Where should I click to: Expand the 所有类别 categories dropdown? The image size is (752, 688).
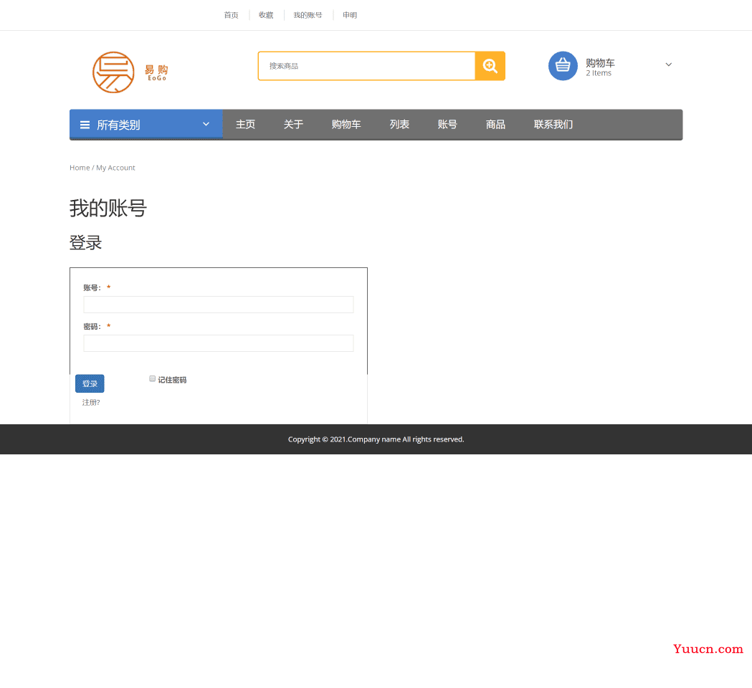[206, 124]
